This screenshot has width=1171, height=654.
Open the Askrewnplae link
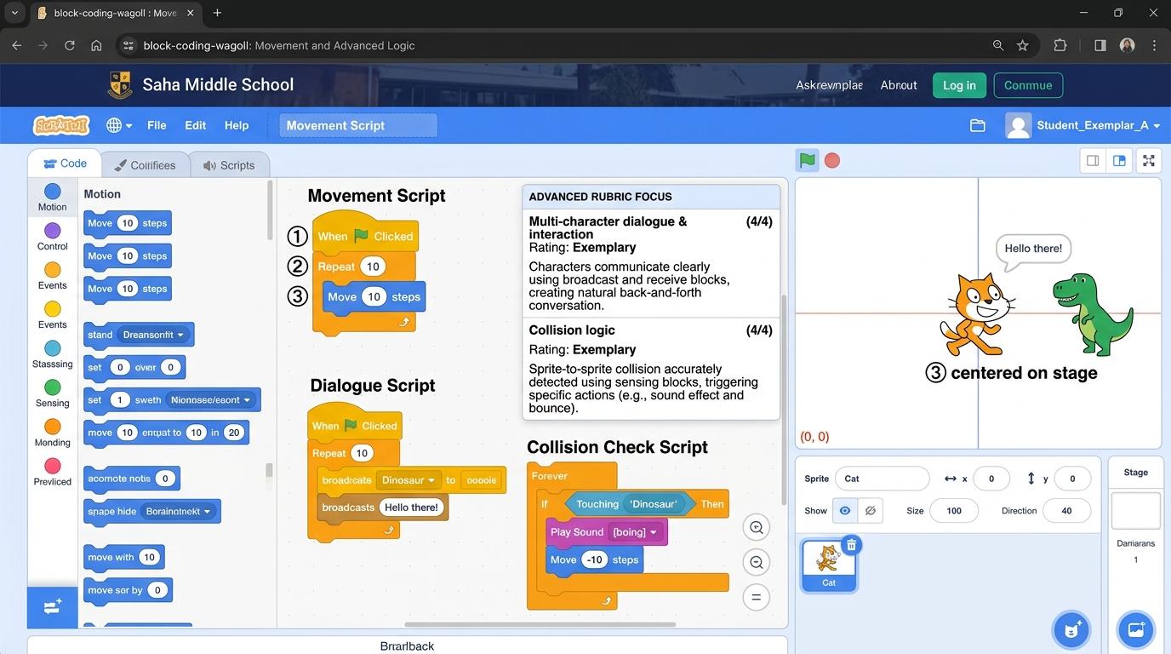click(x=829, y=85)
